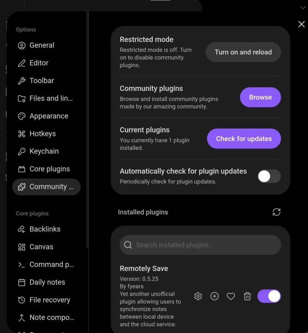This screenshot has width=308, height=333.
Task: Uninstall Remotely Save with the trash icon
Action: click(247, 296)
